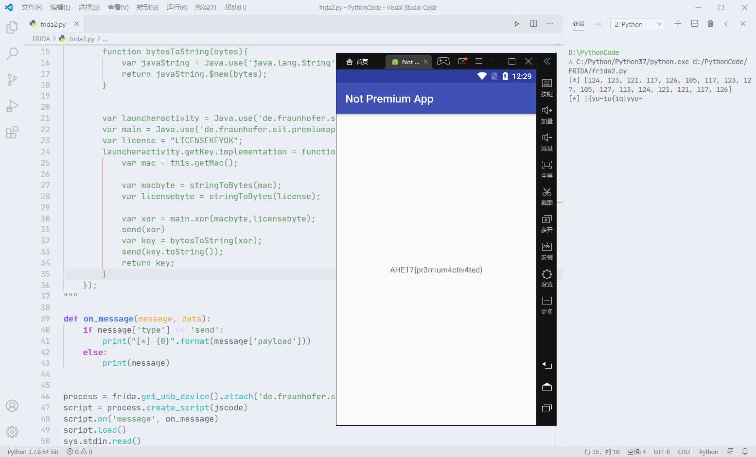Screen dimensions: 756x457
Task: Open the 文件(F) menu
Action: click(32, 7)
